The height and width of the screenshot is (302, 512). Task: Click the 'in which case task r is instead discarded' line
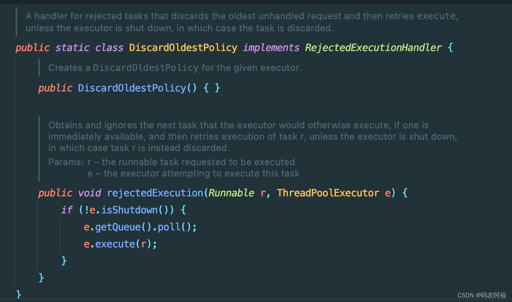[139, 148]
